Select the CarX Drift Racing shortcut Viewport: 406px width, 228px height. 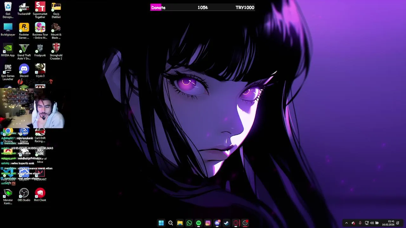tap(40, 136)
